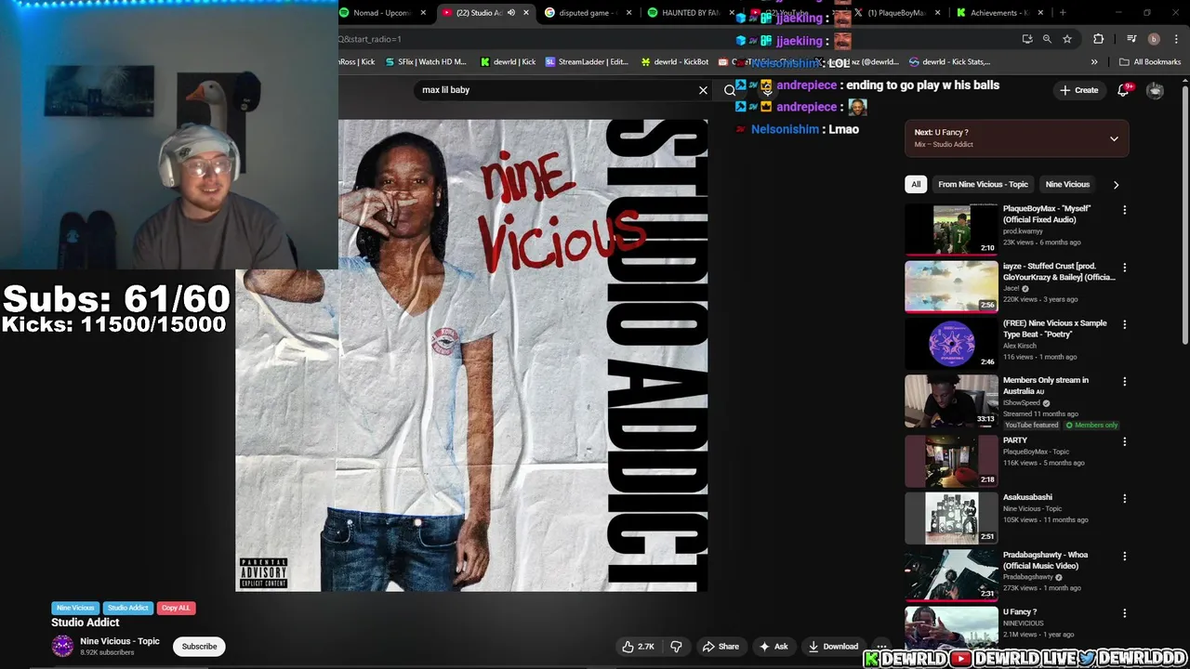The image size is (1190, 669).
Task: Open options for PARTY video
Action: (1124, 442)
